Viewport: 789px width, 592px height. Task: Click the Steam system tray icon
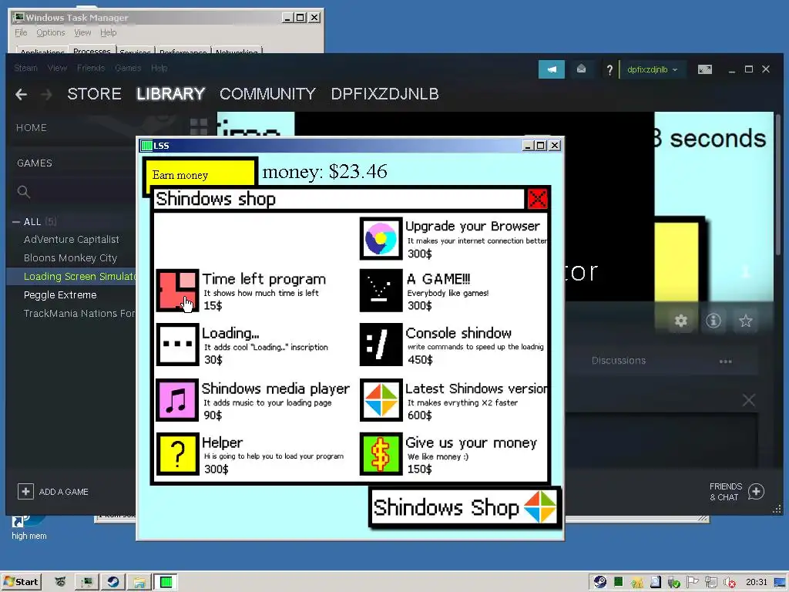point(599,583)
